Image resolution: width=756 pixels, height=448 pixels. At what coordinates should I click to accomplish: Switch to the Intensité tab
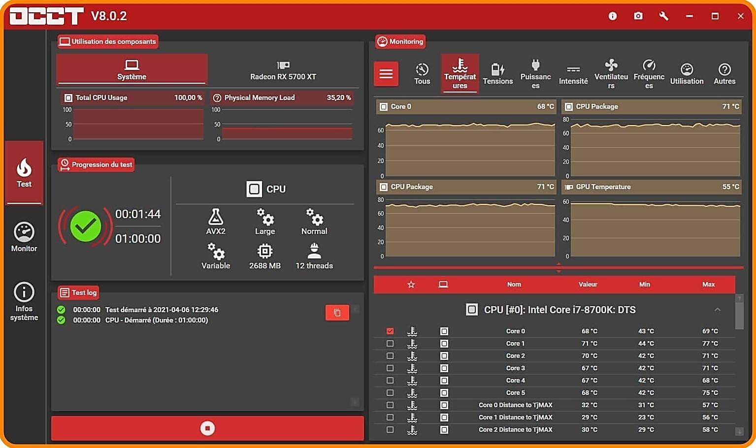(573, 74)
